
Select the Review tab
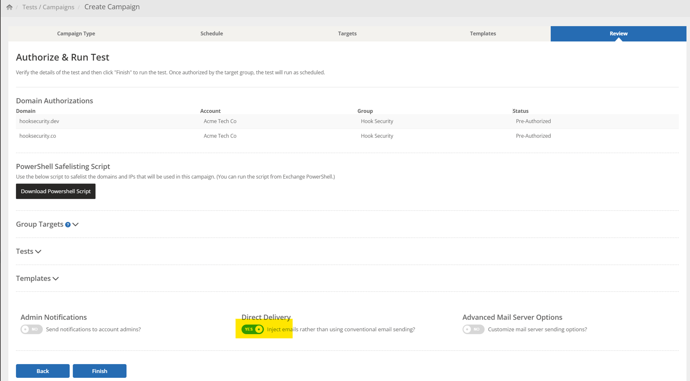tap(618, 34)
